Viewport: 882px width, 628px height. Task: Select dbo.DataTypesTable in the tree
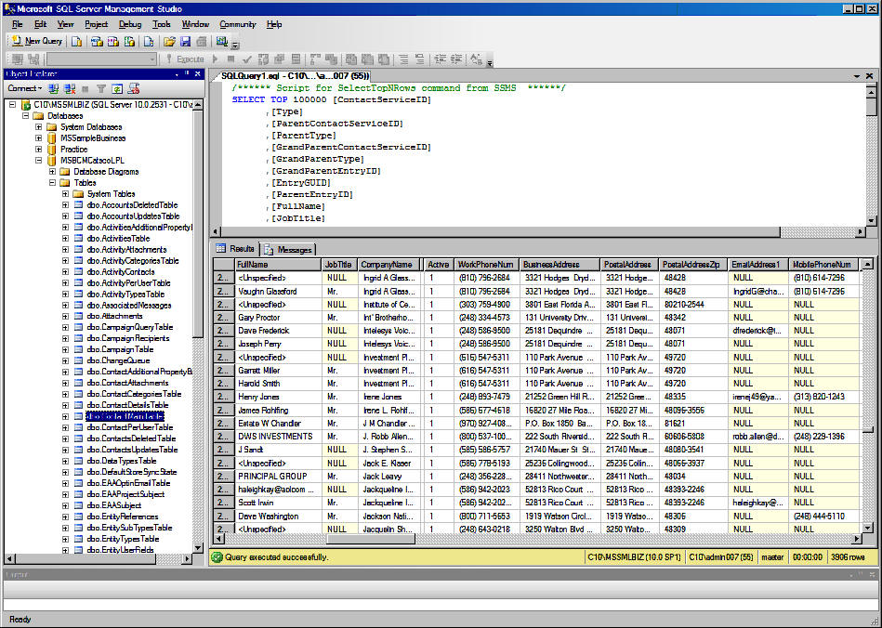[x=122, y=461]
